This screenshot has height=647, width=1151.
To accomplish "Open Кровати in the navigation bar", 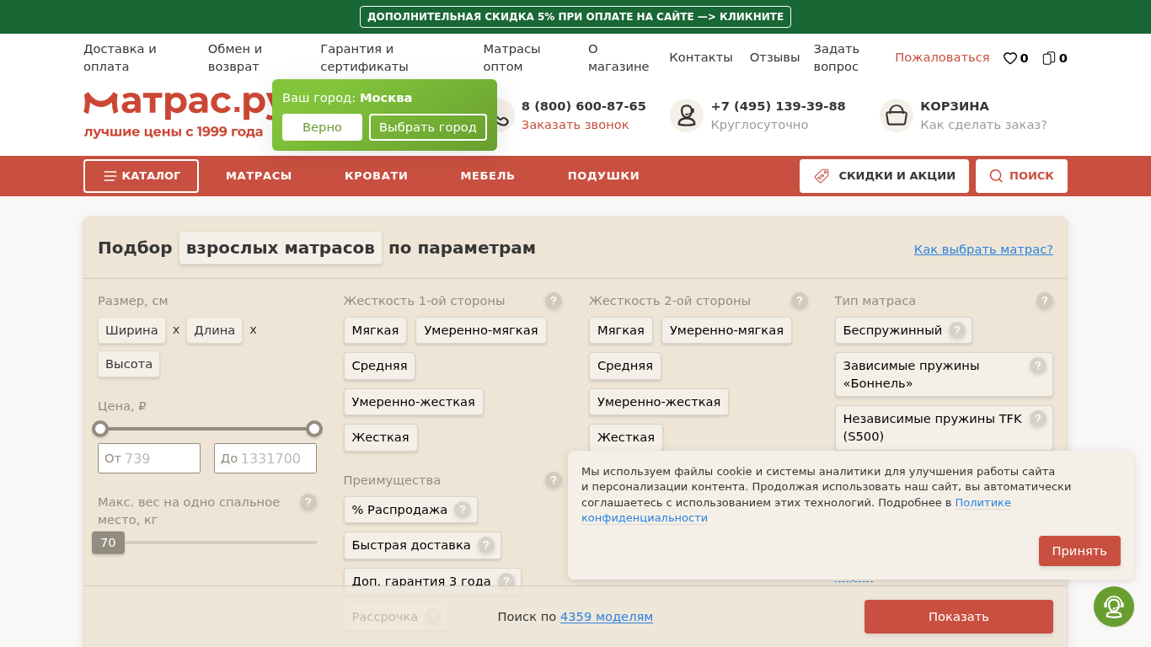I will pos(376,176).
